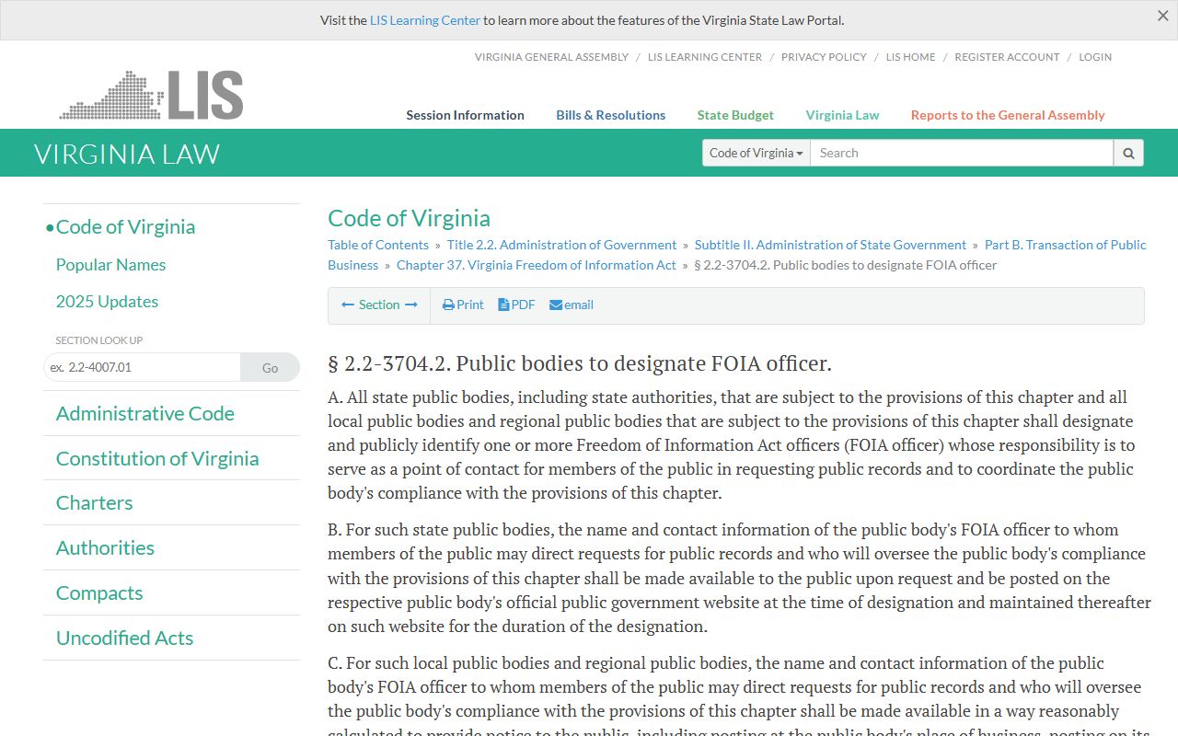
Task: Open Bills & Resolutions menu
Action: point(610,115)
